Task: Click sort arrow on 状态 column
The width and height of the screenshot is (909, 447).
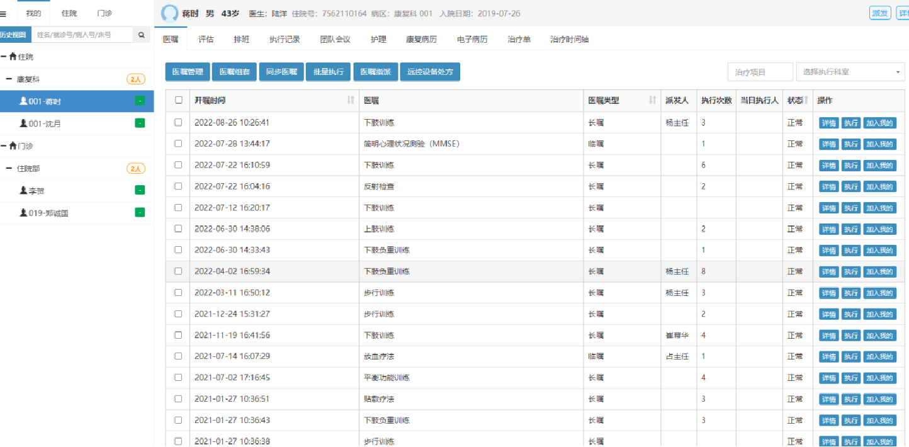Action: coord(806,100)
